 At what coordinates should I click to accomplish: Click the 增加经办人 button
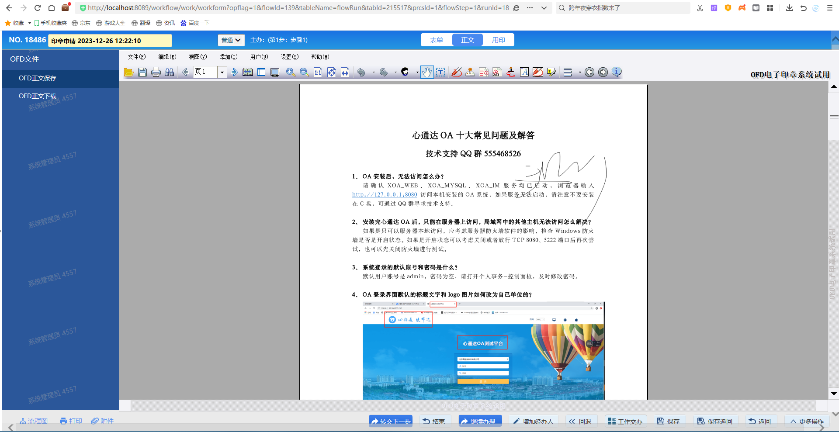click(x=533, y=421)
